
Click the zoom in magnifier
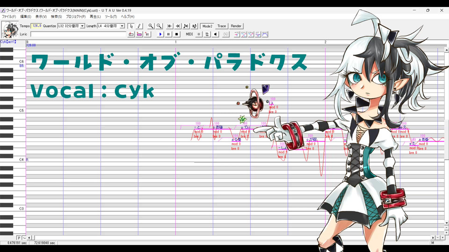click(x=151, y=26)
